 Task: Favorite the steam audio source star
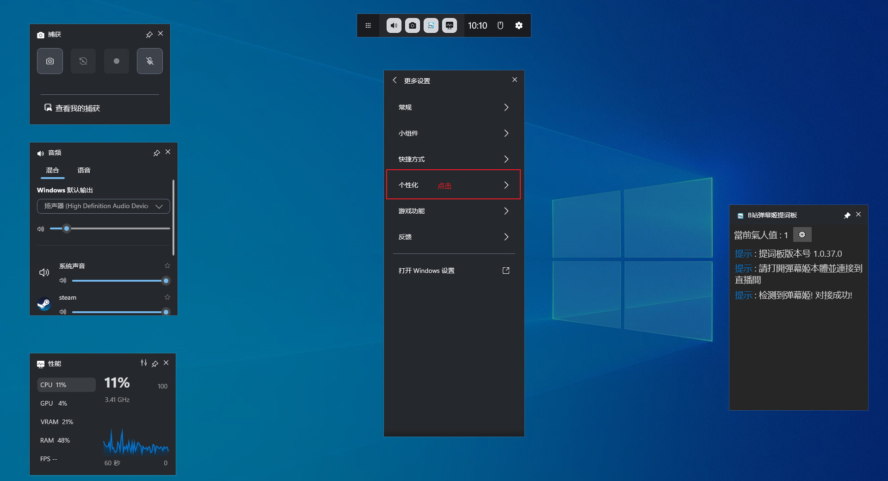tap(167, 297)
